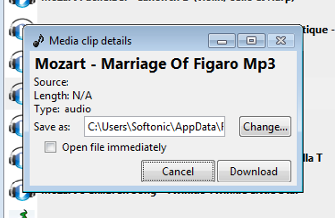Select the headphone icon in the highlighted list row
Screen dimensions: 335x218
tap(16, 94)
